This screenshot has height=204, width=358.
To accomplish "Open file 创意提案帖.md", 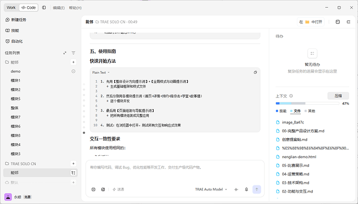I will tap(292, 140).
